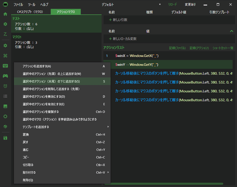
Task: Select the list icon in sidebar
Action: [x=5, y=96]
